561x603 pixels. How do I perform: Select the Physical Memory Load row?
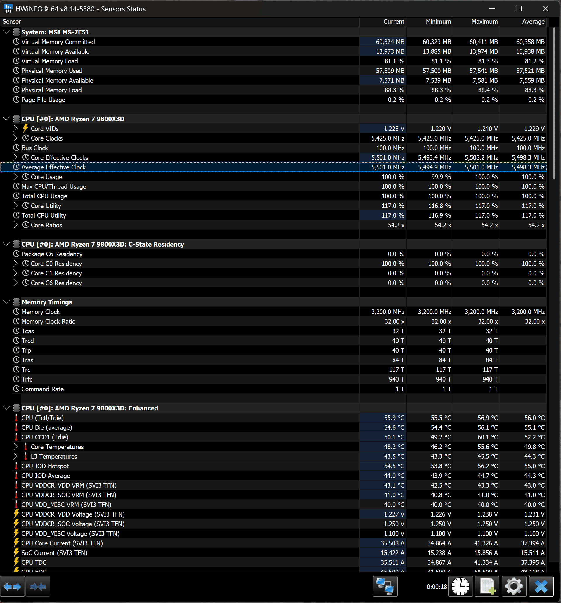point(273,90)
